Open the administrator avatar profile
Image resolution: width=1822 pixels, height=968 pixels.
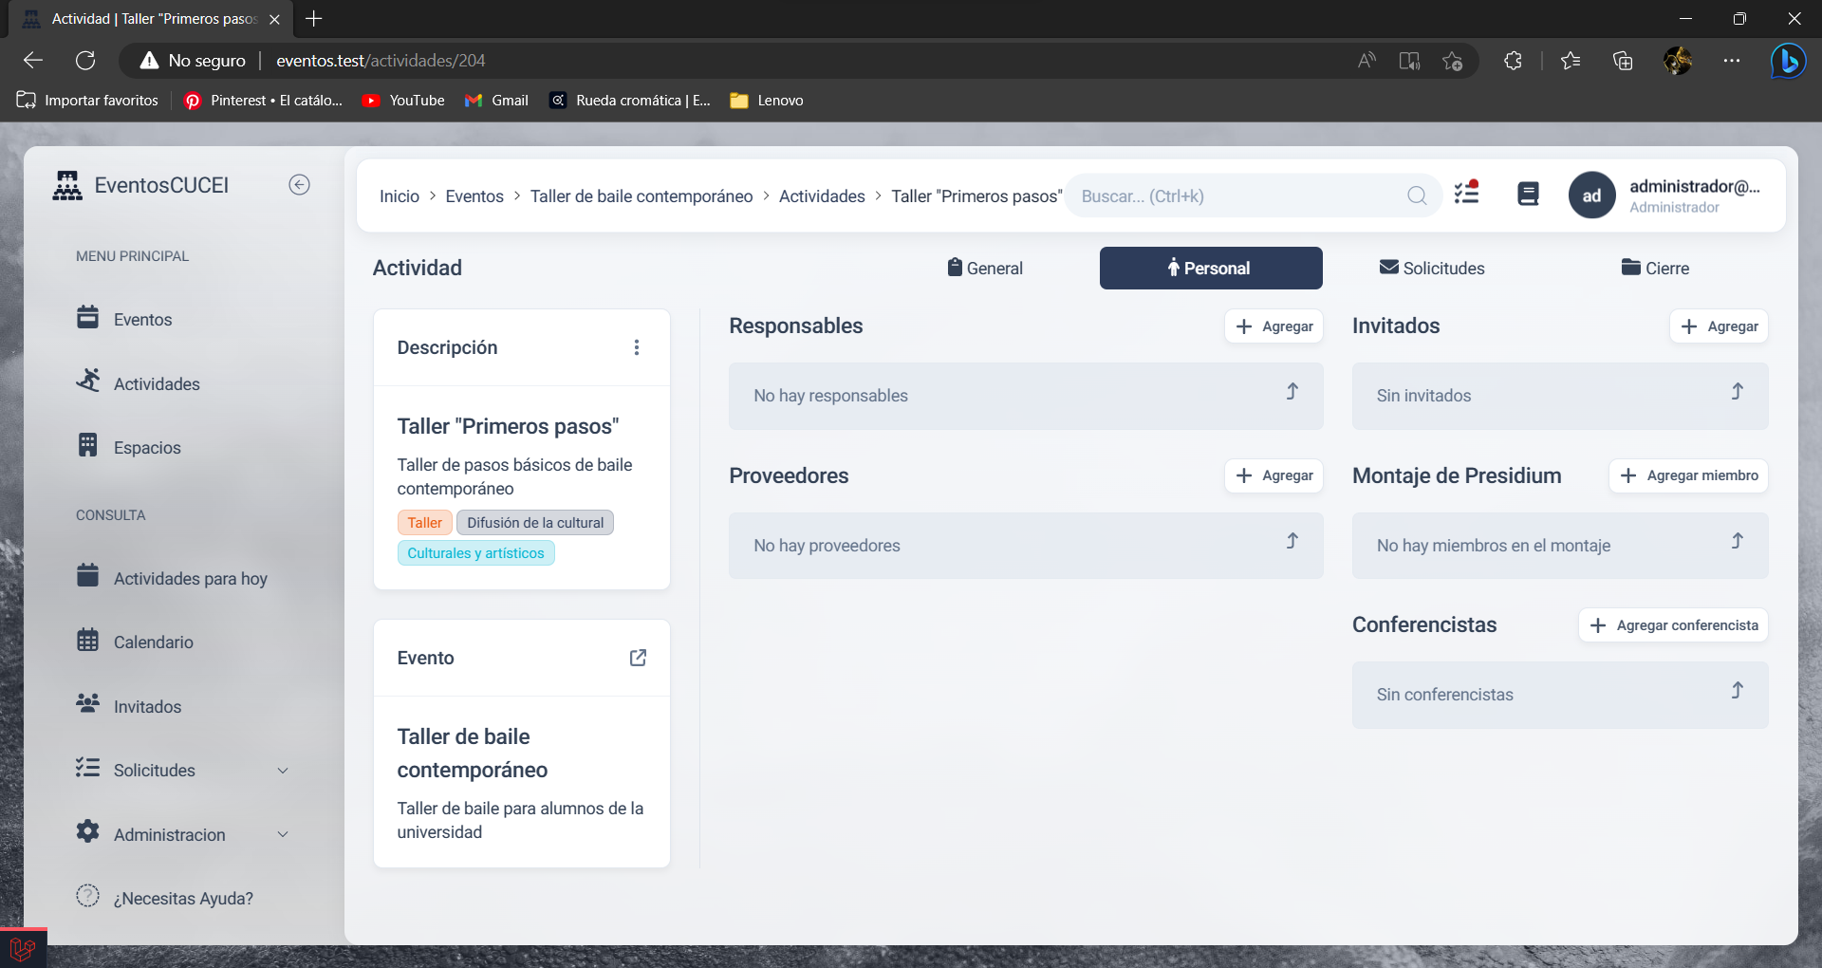[x=1591, y=195]
